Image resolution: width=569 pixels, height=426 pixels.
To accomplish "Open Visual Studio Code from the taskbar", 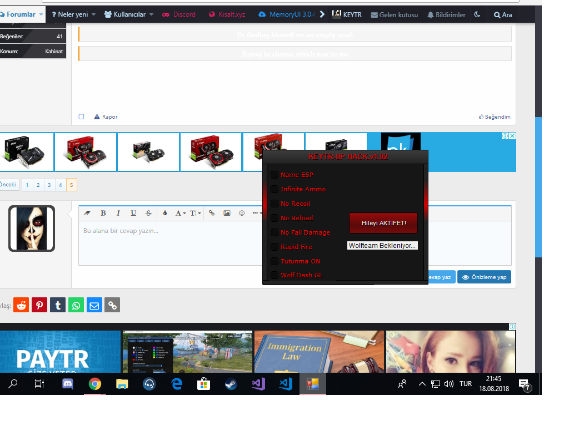I will [x=286, y=384].
